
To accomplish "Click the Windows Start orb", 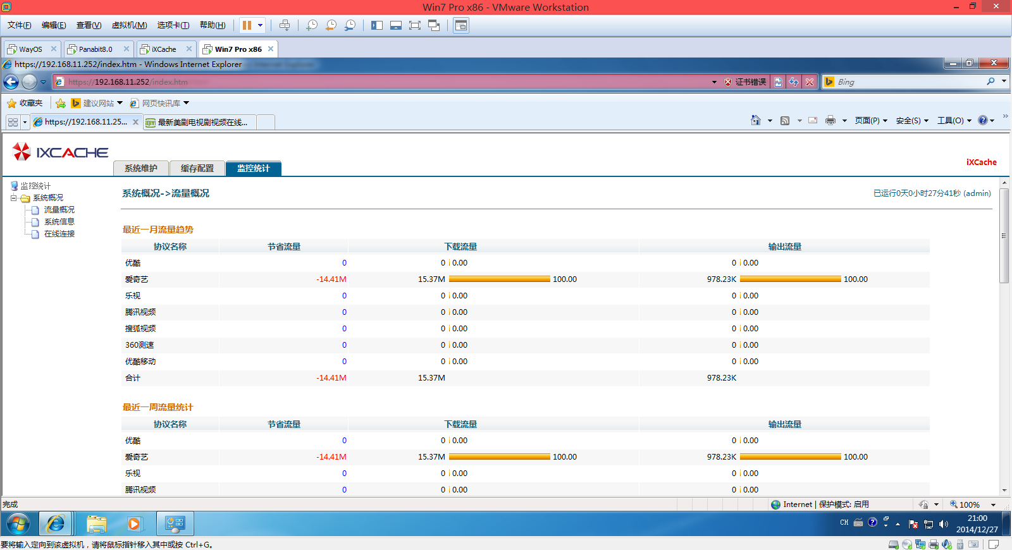I will [x=18, y=524].
